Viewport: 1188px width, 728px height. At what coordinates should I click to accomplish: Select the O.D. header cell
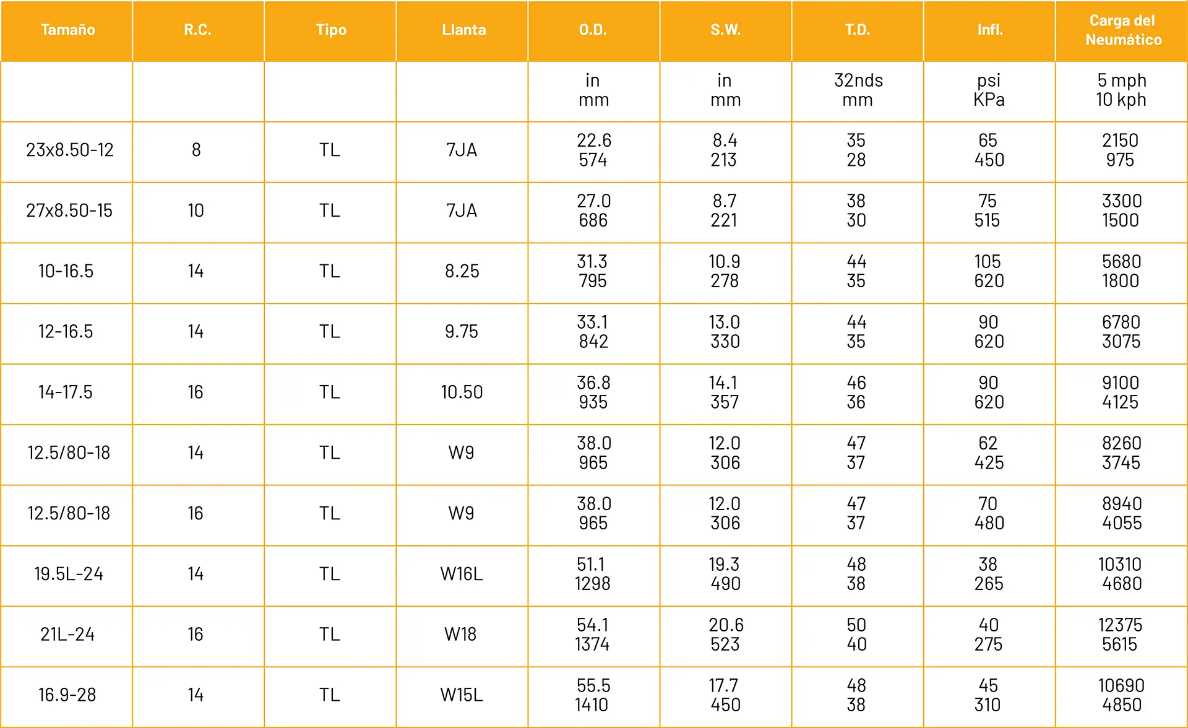coord(593,30)
